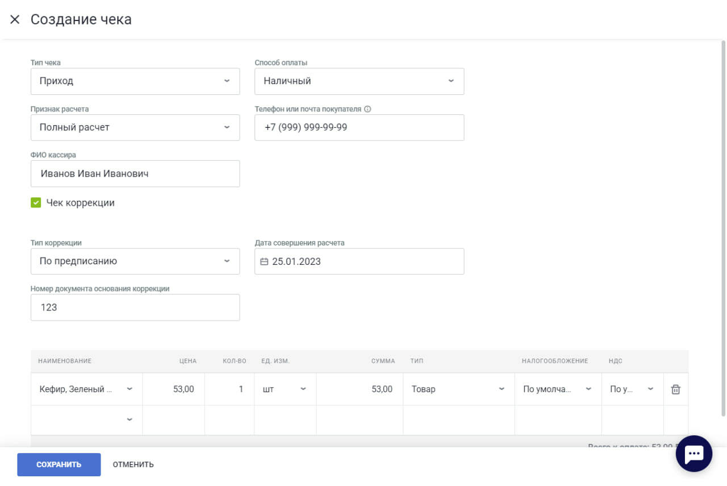The image size is (727, 486).
Task: Click the Чек коррекции label text
Action: coord(81,203)
